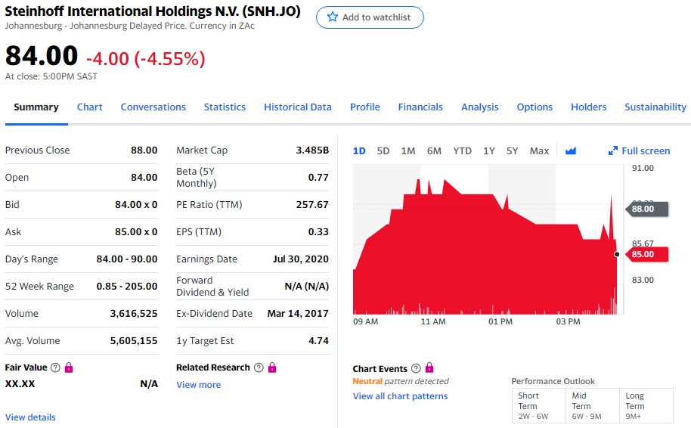The height and width of the screenshot is (428, 691).
Task: Click the Steinhoff International Holdings title
Action: pos(153,11)
